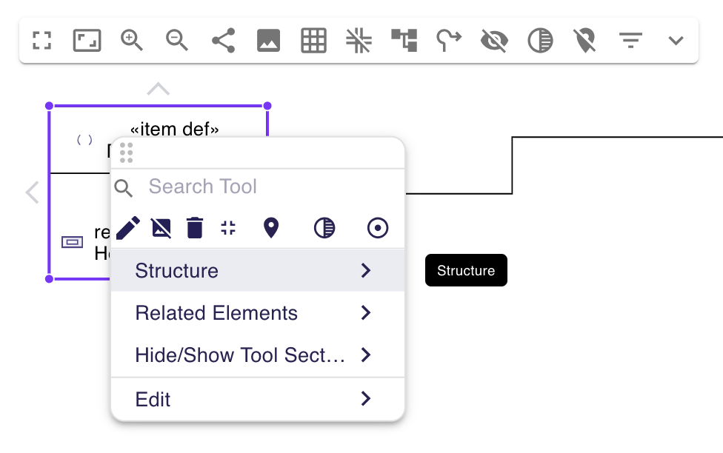
Task: Toggle the hidden elements eye icon in toolbar
Action: [494, 41]
